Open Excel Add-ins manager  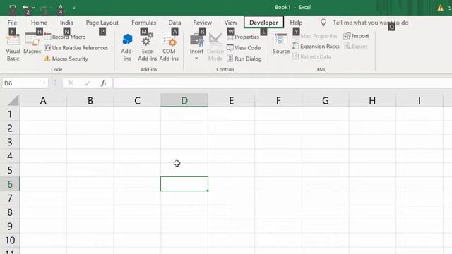point(148,47)
